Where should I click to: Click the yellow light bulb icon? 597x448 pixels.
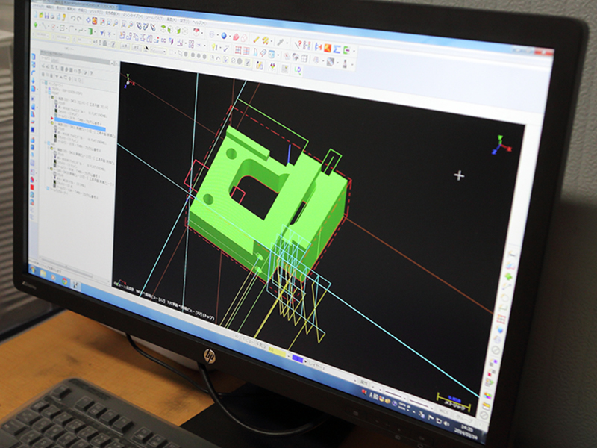tap(214, 47)
